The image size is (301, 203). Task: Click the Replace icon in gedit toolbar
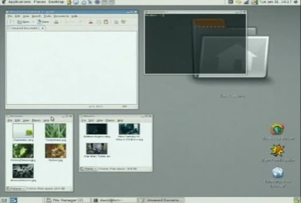(x=124, y=22)
